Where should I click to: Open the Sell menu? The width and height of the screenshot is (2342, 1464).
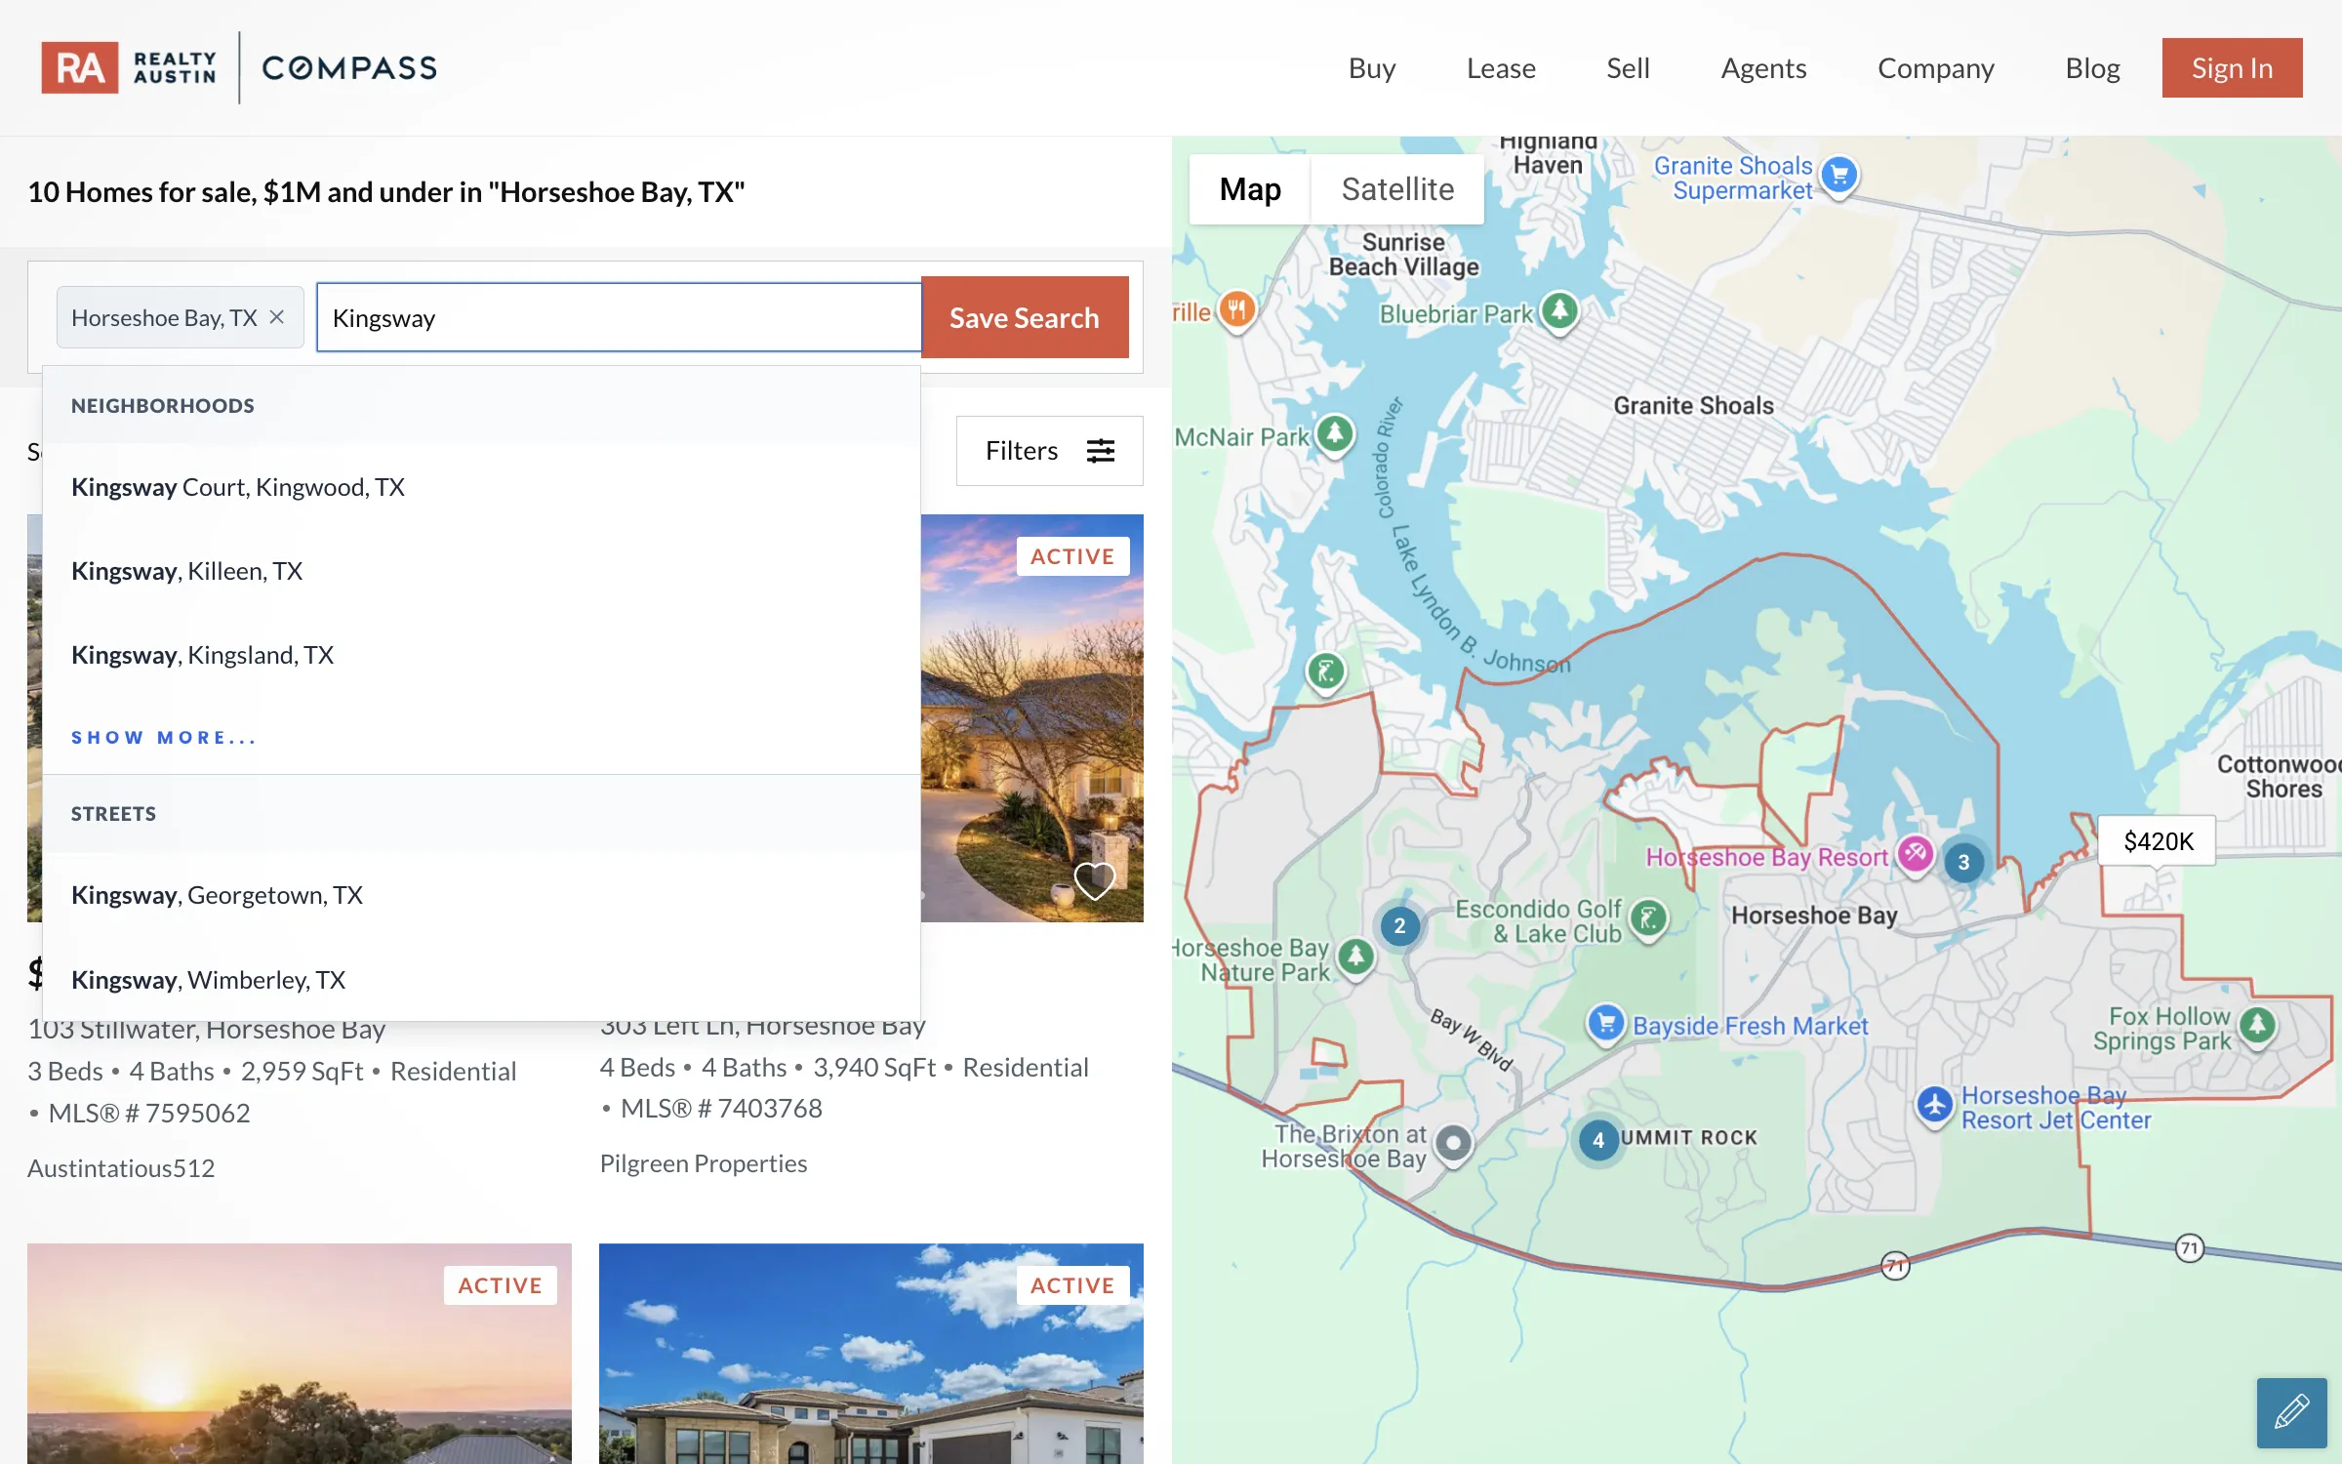(1628, 67)
